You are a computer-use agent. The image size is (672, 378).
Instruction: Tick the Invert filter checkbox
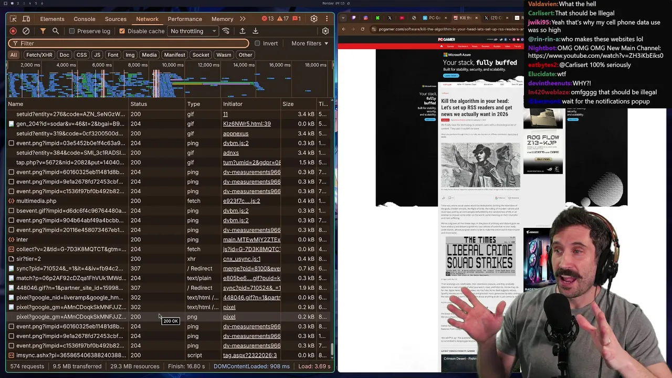click(257, 43)
